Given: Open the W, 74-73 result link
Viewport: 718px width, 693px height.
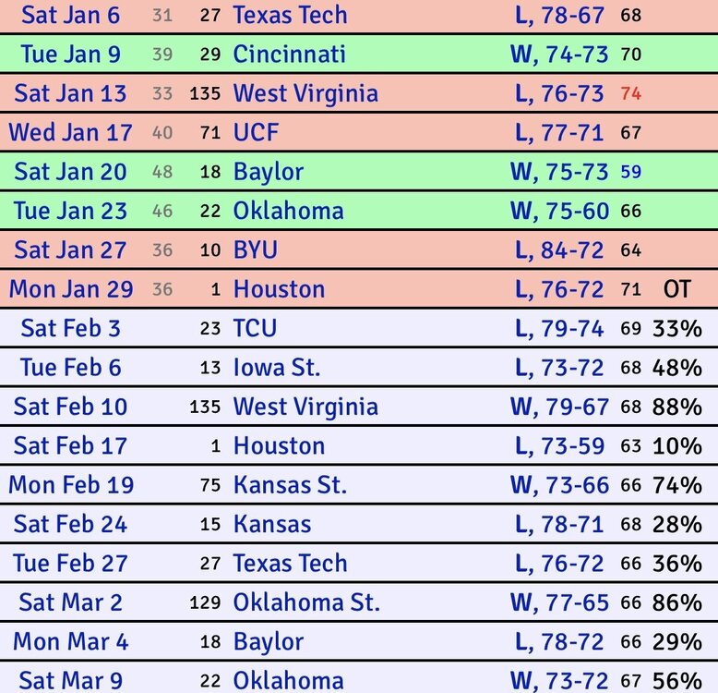Looking at the screenshot, I should click(559, 55).
